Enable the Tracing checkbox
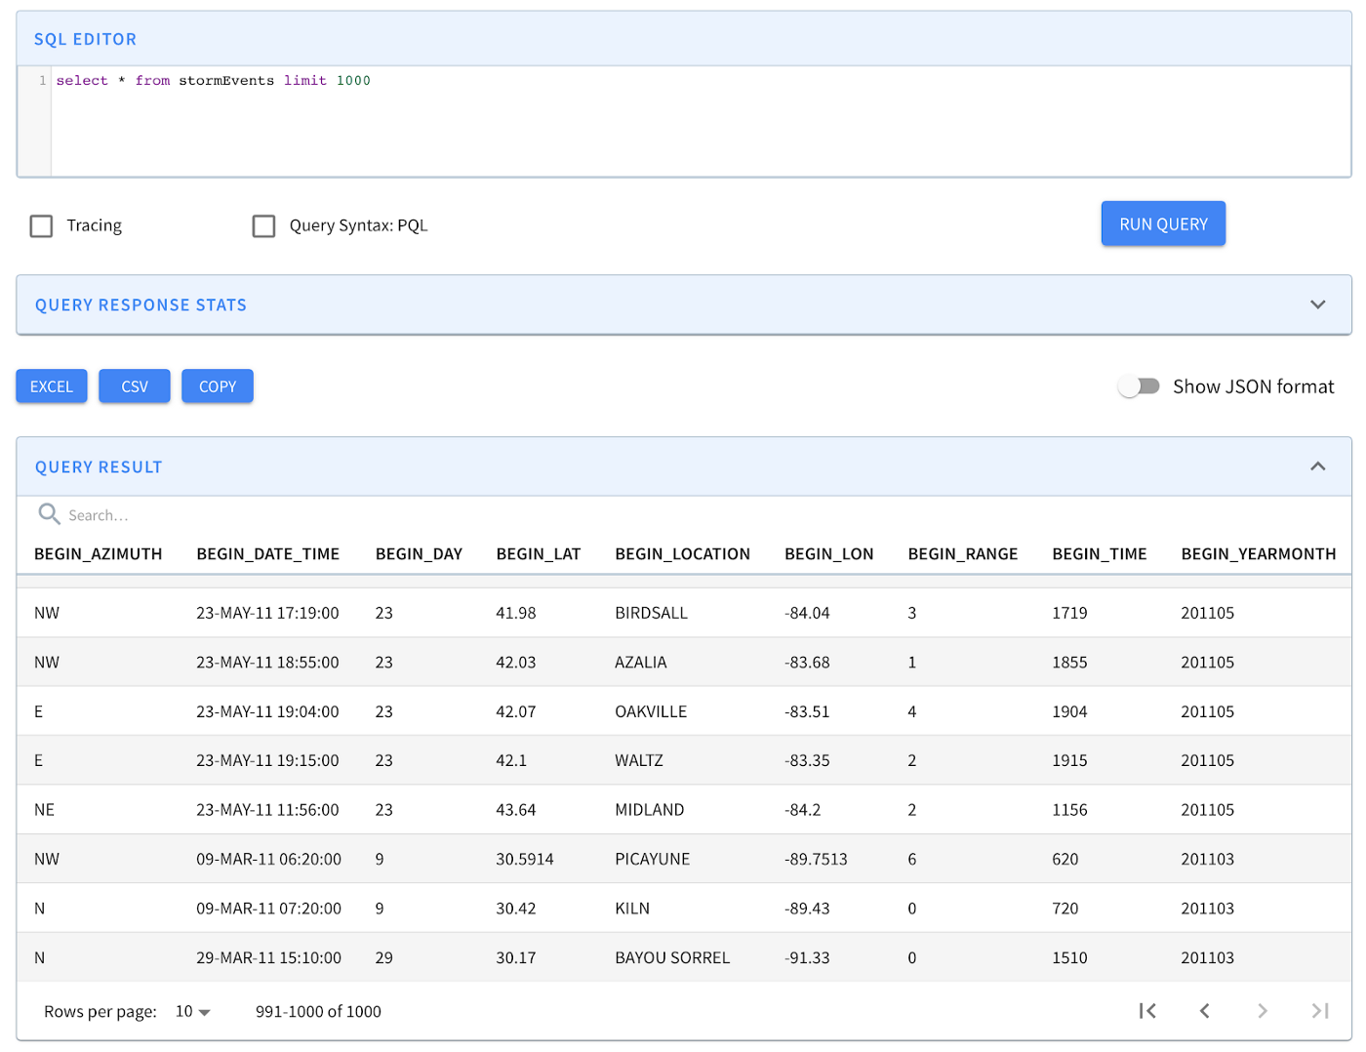1366x1052 pixels. [41, 225]
